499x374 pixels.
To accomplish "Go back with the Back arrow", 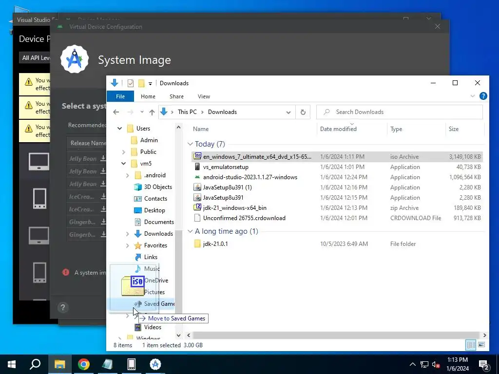I will click(x=116, y=112).
